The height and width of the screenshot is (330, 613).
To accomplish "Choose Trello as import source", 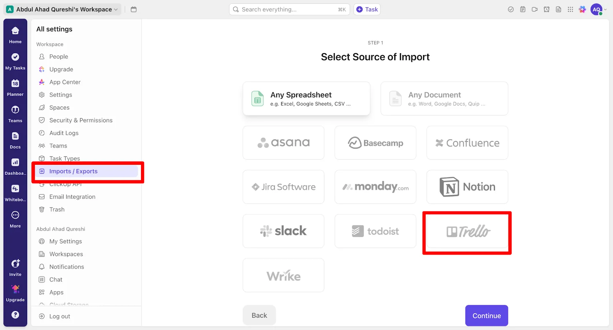I will pos(467,231).
